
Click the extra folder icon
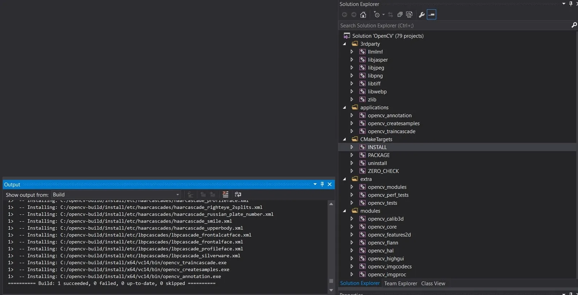pos(355,179)
